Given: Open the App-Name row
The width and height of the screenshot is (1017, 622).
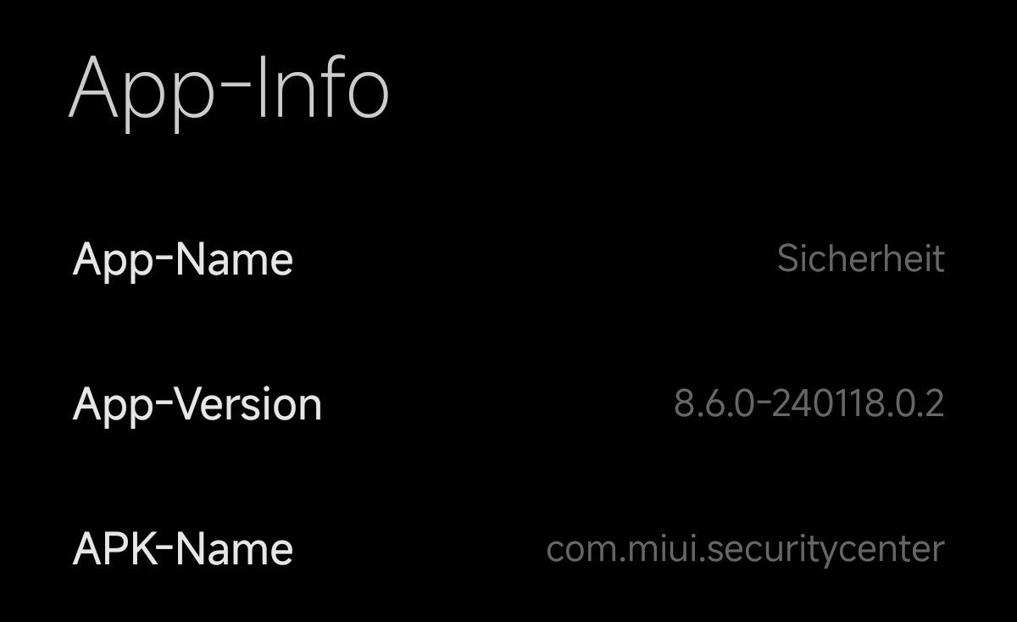Looking at the screenshot, I should point(508,259).
